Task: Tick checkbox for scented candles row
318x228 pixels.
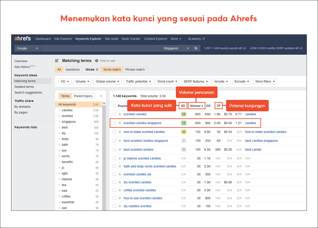Action: pyautogui.click(x=114, y=114)
